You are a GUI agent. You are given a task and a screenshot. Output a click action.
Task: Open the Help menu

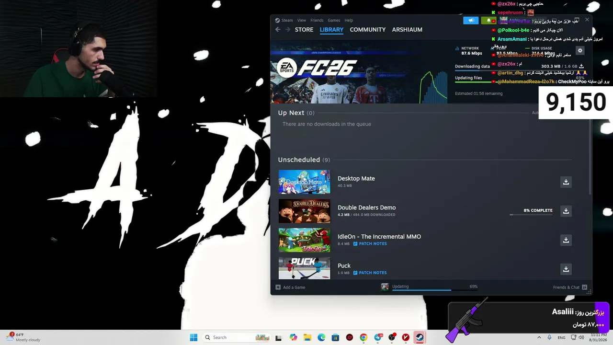[x=349, y=20]
